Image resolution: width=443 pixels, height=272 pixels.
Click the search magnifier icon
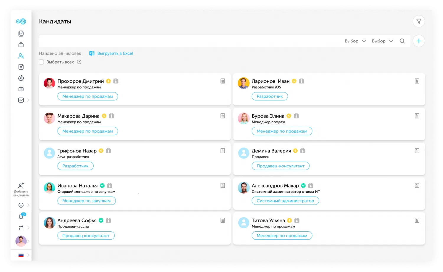402,41
